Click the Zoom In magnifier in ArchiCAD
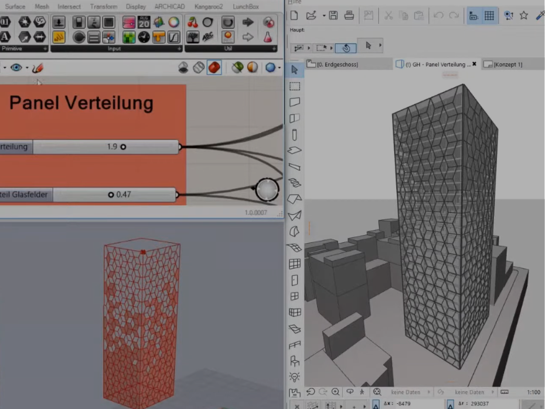This screenshot has height=409, width=545. [x=336, y=392]
